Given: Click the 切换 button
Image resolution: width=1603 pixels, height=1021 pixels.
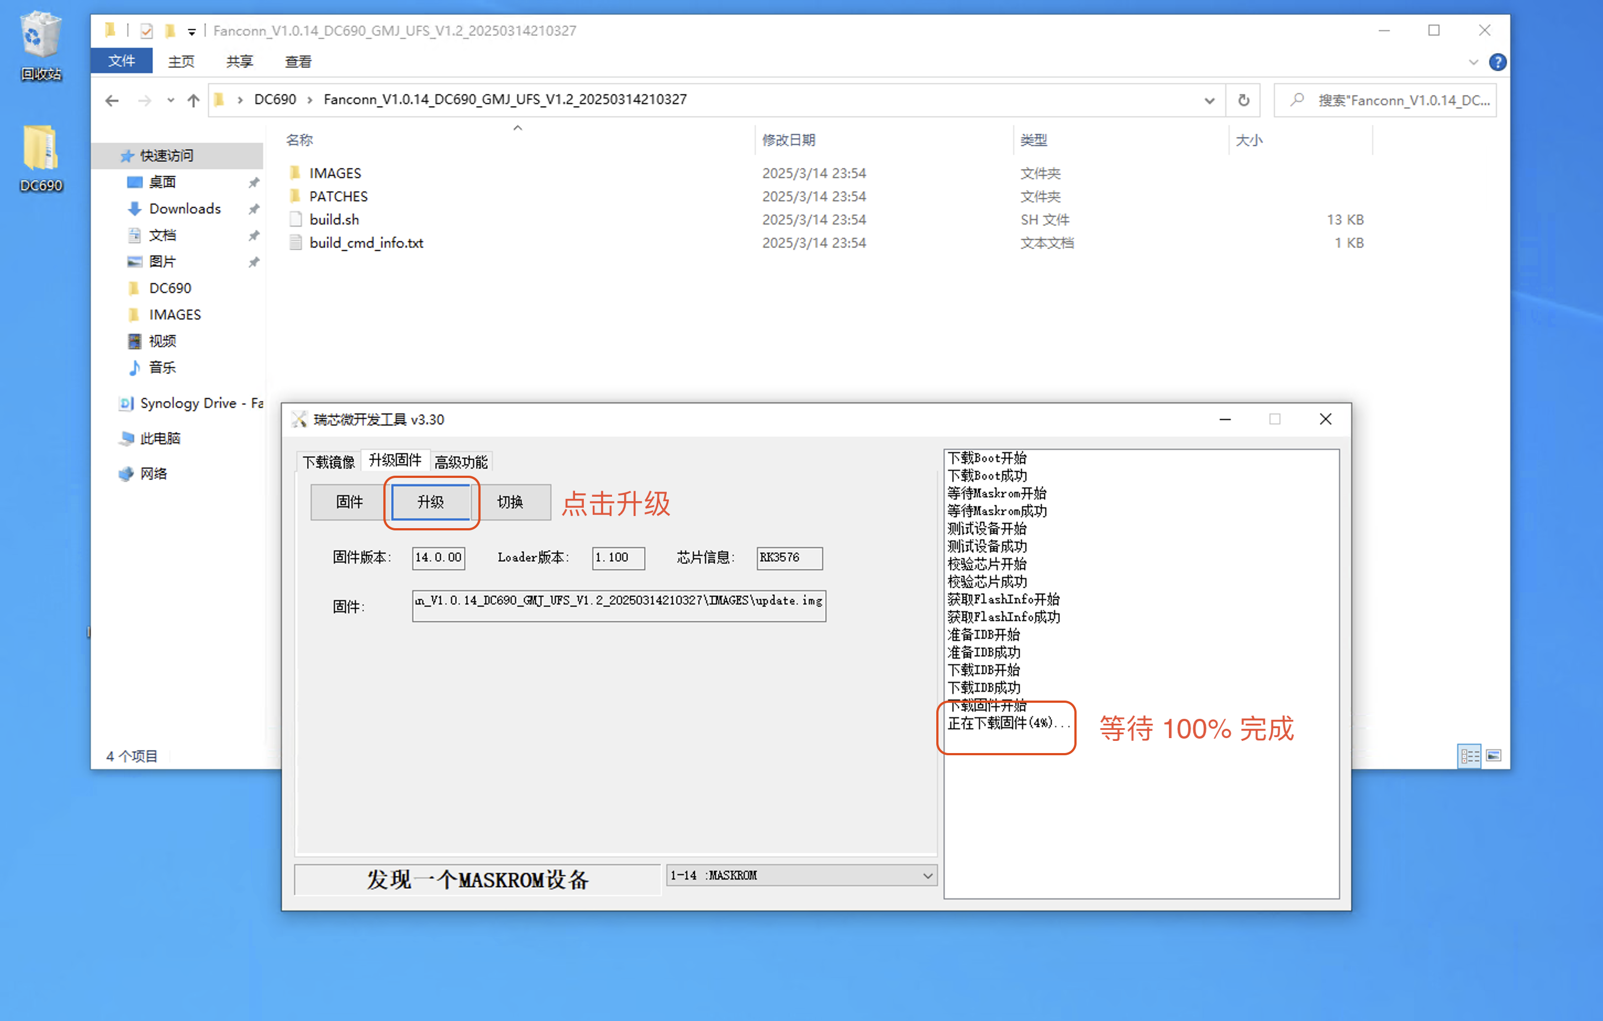Looking at the screenshot, I should pyautogui.click(x=512, y=502).
